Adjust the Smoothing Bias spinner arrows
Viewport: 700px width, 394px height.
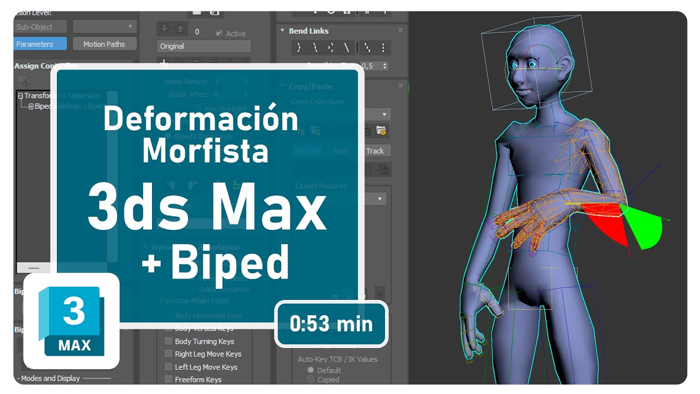385,66
